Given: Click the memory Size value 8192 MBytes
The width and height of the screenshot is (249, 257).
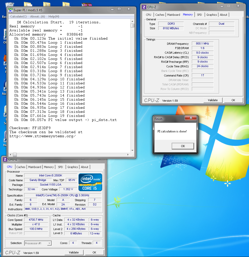Looking at the screenshot, I should point(171,28).
